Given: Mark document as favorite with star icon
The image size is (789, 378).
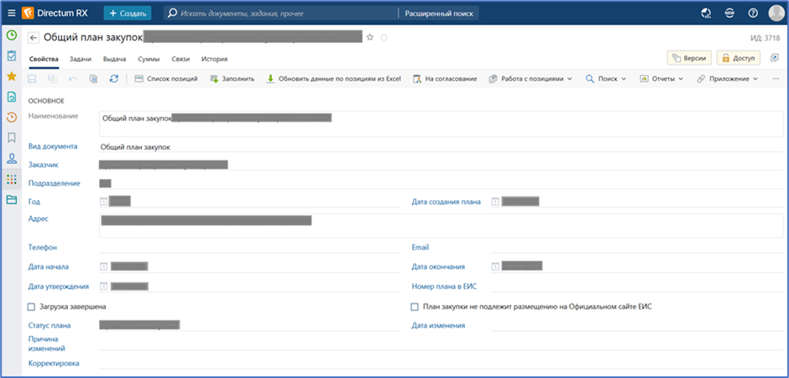Looking at the screenshot, I should (x=370, y=37).
